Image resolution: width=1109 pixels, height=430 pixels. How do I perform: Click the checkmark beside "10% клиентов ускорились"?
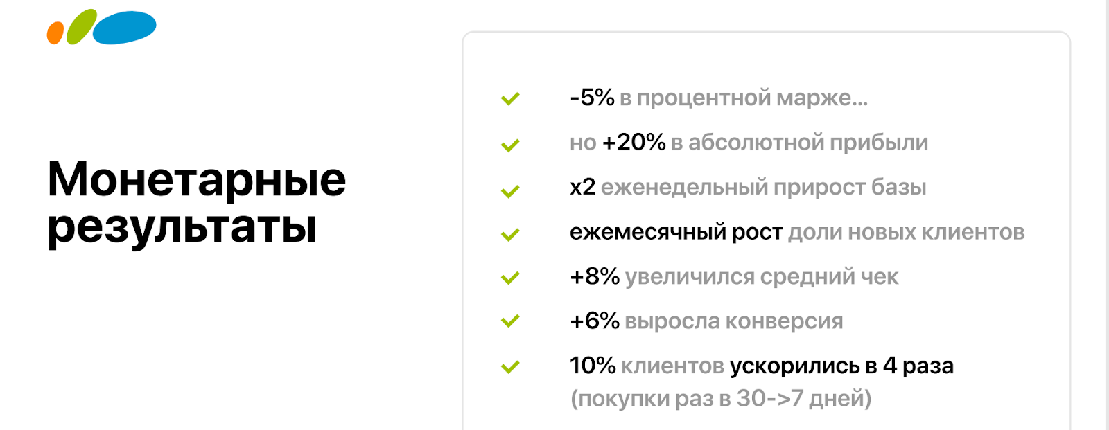(510, 366)
